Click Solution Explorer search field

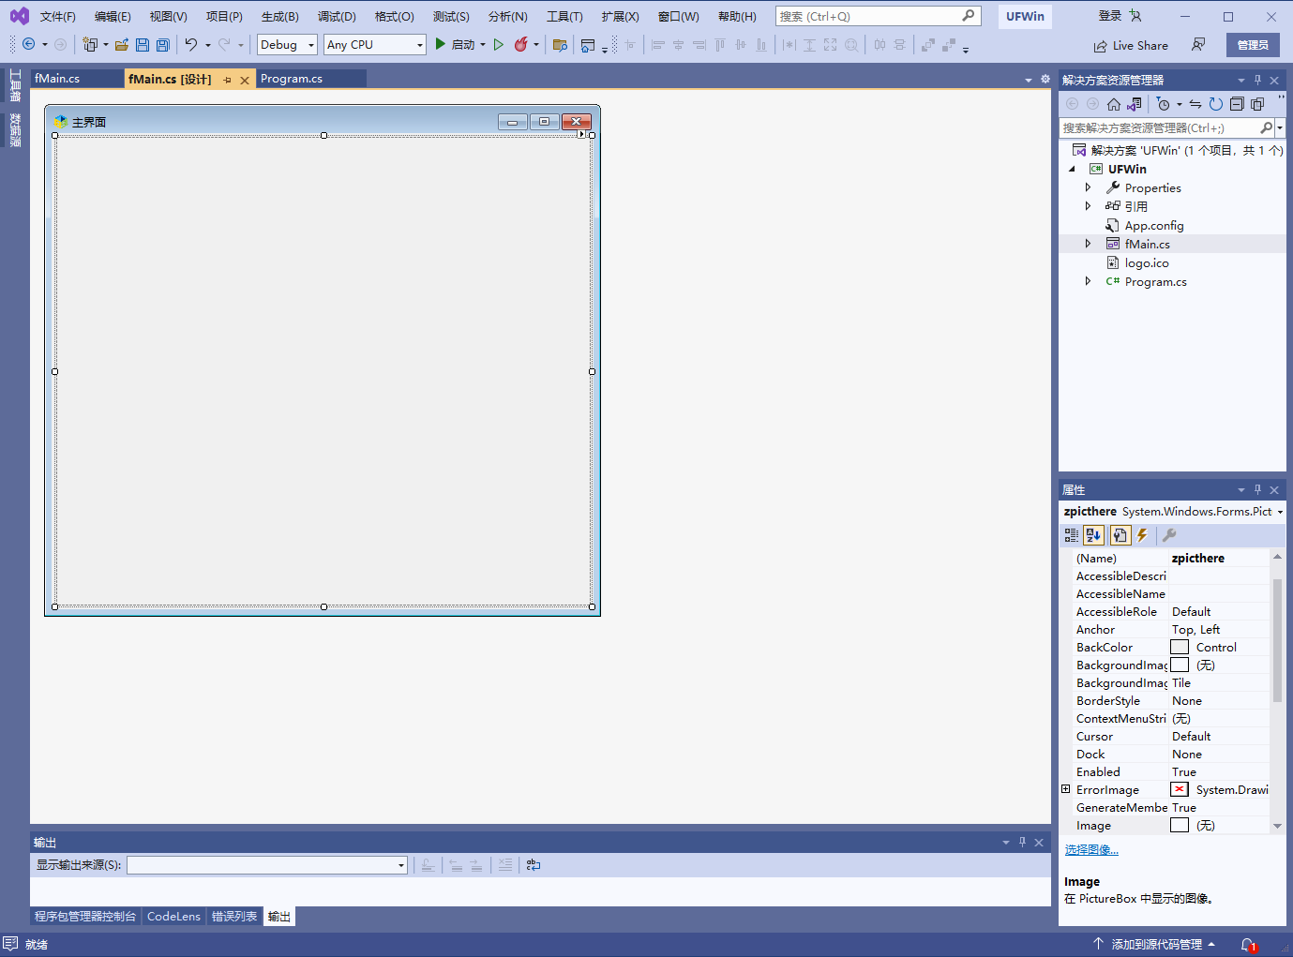[x=1159, y=128]
